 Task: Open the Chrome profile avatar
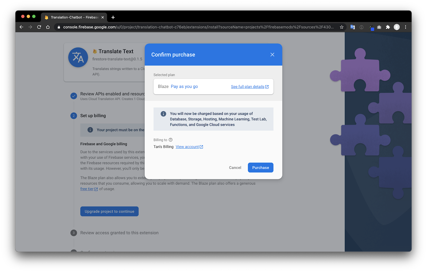pyautogui.click(x=397, y=27)
